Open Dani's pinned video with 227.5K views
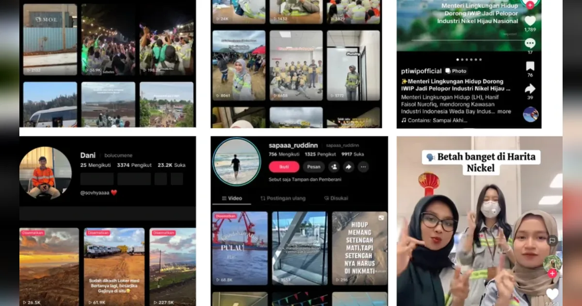Viewport: 582px width, 306px height. tap(173, 267)
